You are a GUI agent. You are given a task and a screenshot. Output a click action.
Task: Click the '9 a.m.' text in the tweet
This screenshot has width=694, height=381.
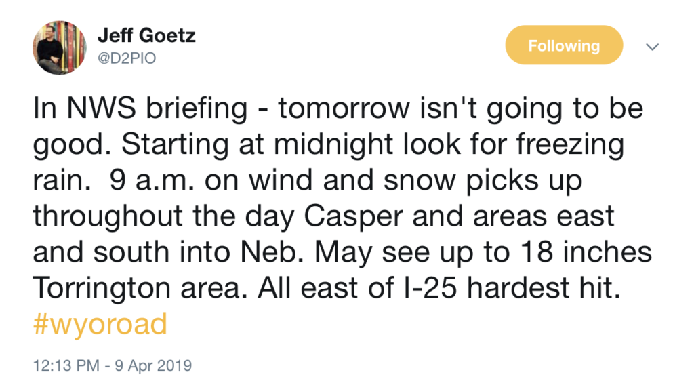click(152, 180)
